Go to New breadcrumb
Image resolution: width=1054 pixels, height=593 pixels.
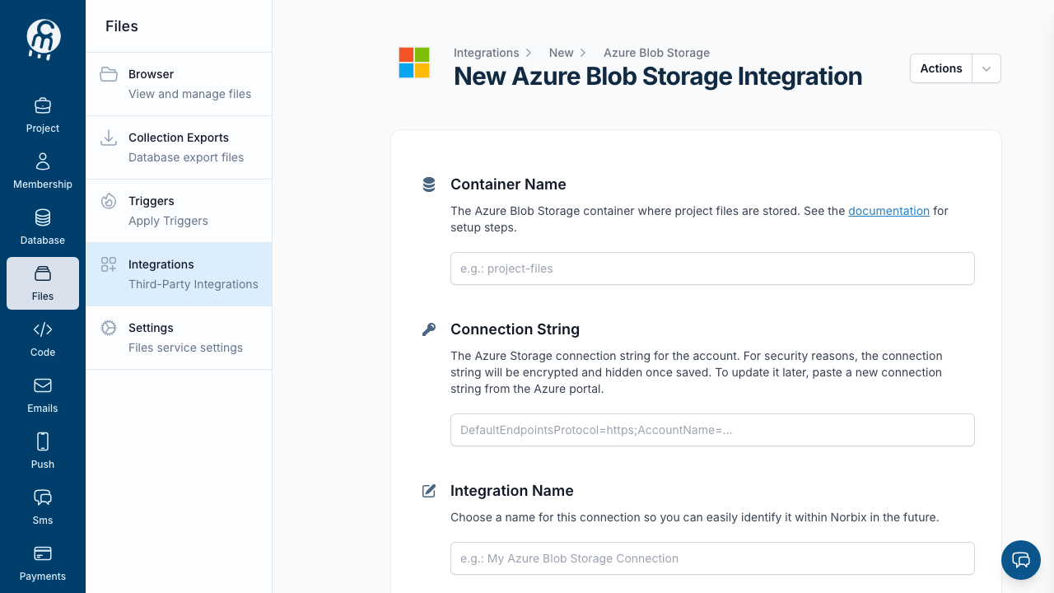[561, 53]
